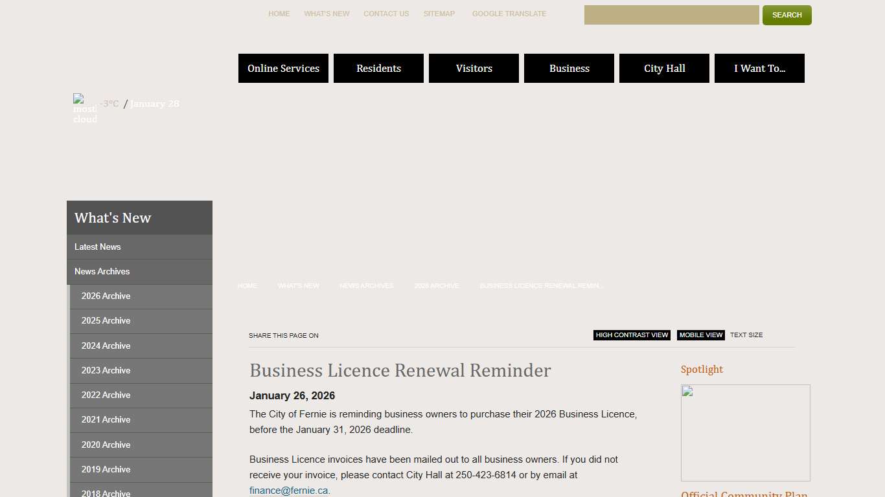This screenshot has width=885, height=497.
Task: Adjust Text Size setting
Action: pyautogui.click(x=746, y=335)
